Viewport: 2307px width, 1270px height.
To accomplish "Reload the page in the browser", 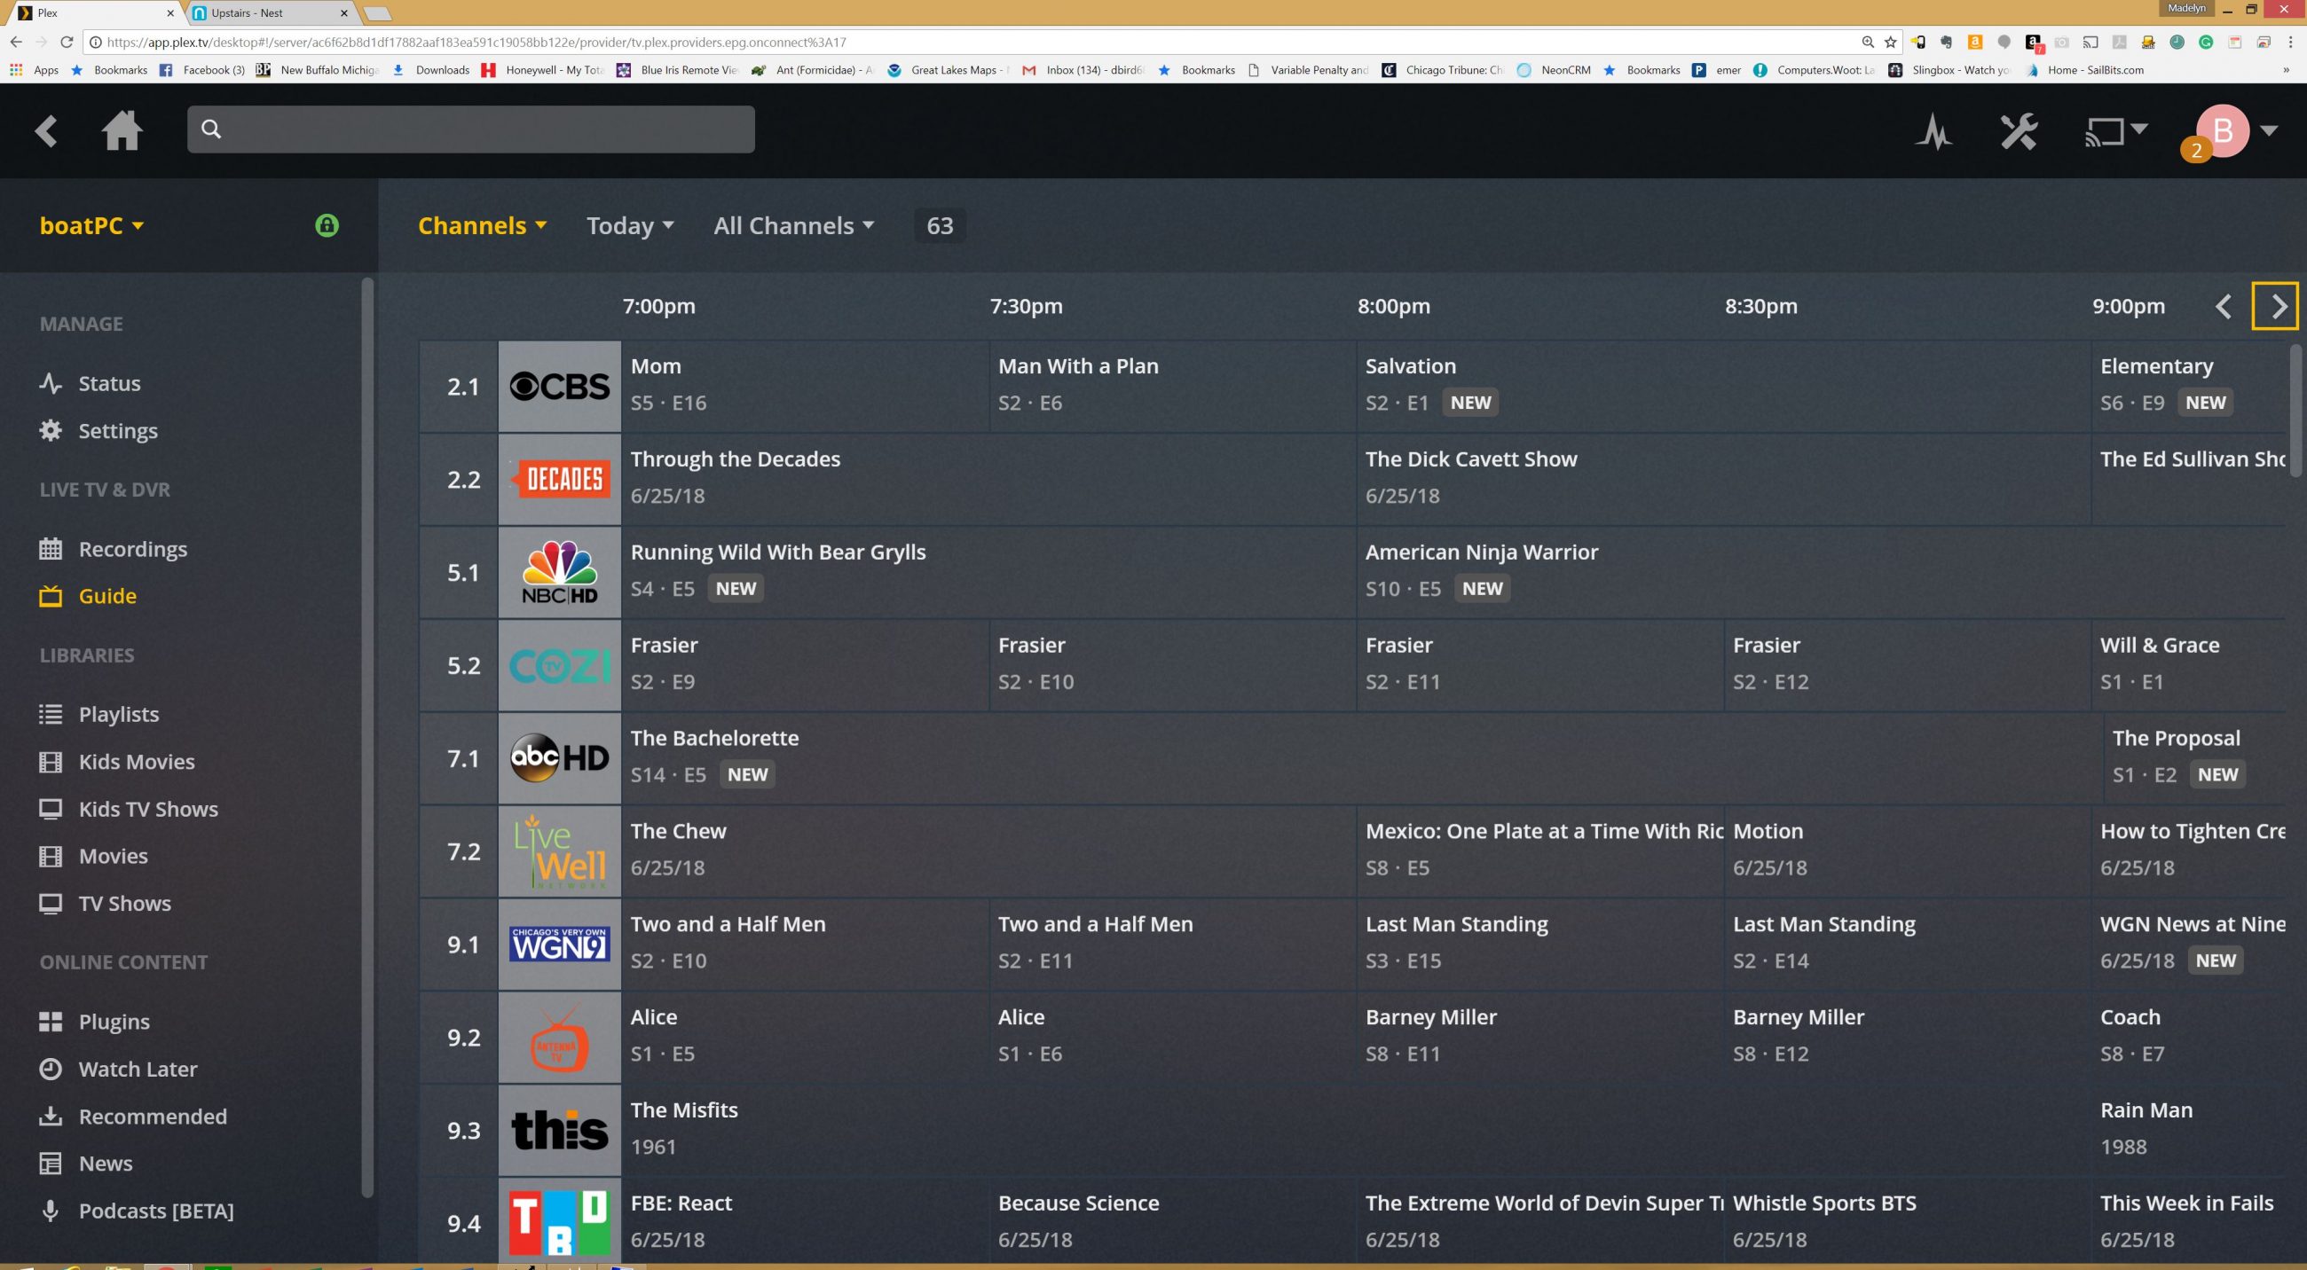I will [67, 42].
